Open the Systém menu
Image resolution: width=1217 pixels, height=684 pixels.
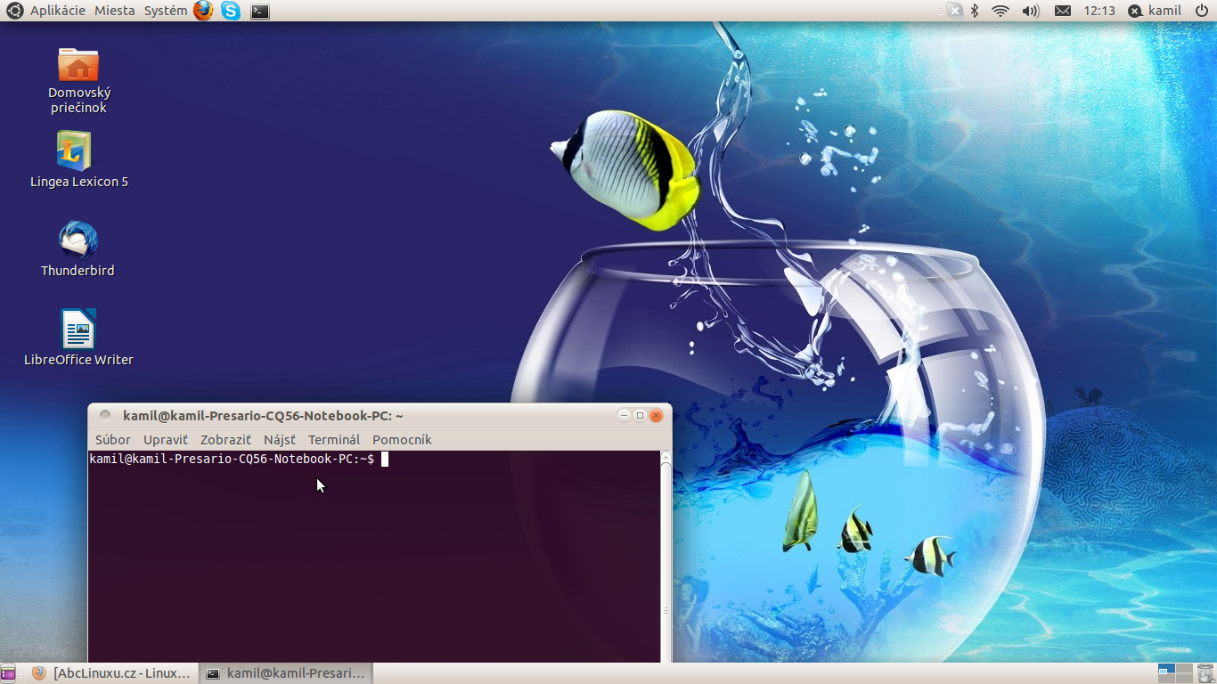pyautogui.click(x=166, y=11)
